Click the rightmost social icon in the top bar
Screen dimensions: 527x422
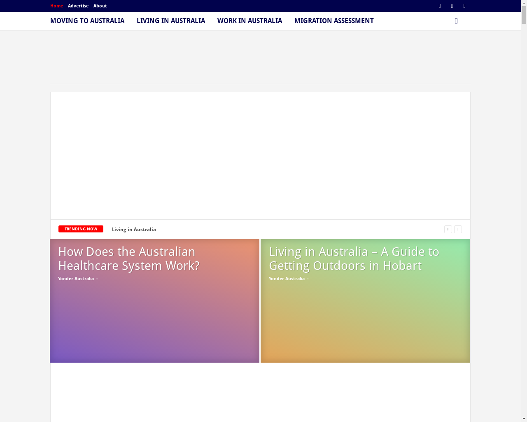(x=464, y=6)
